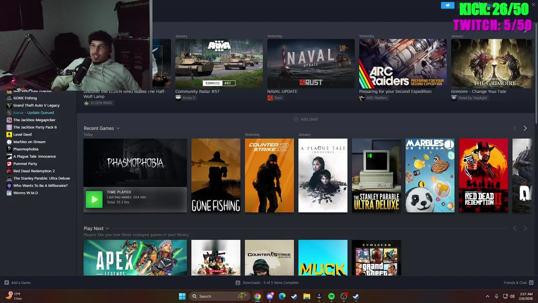Image resolution: width=538 pixels, height=303 pixels.
Task: Click the Arma 3 icon under Community Radar
Action: pos(178,98)
